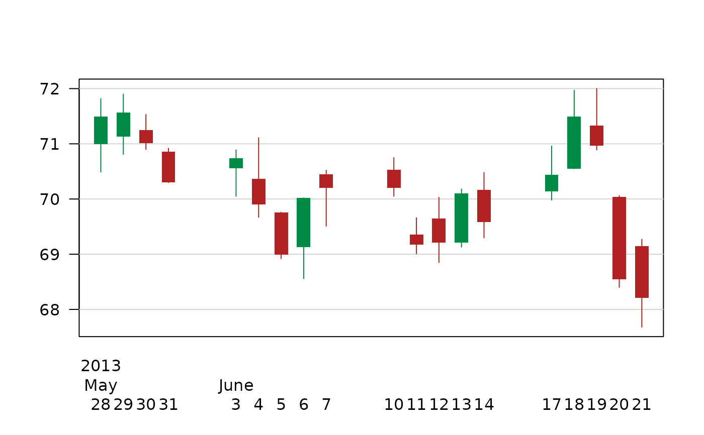This screenshot has height=435, width=704.
Task: Select the June month label
Action: tap(236, 386)
